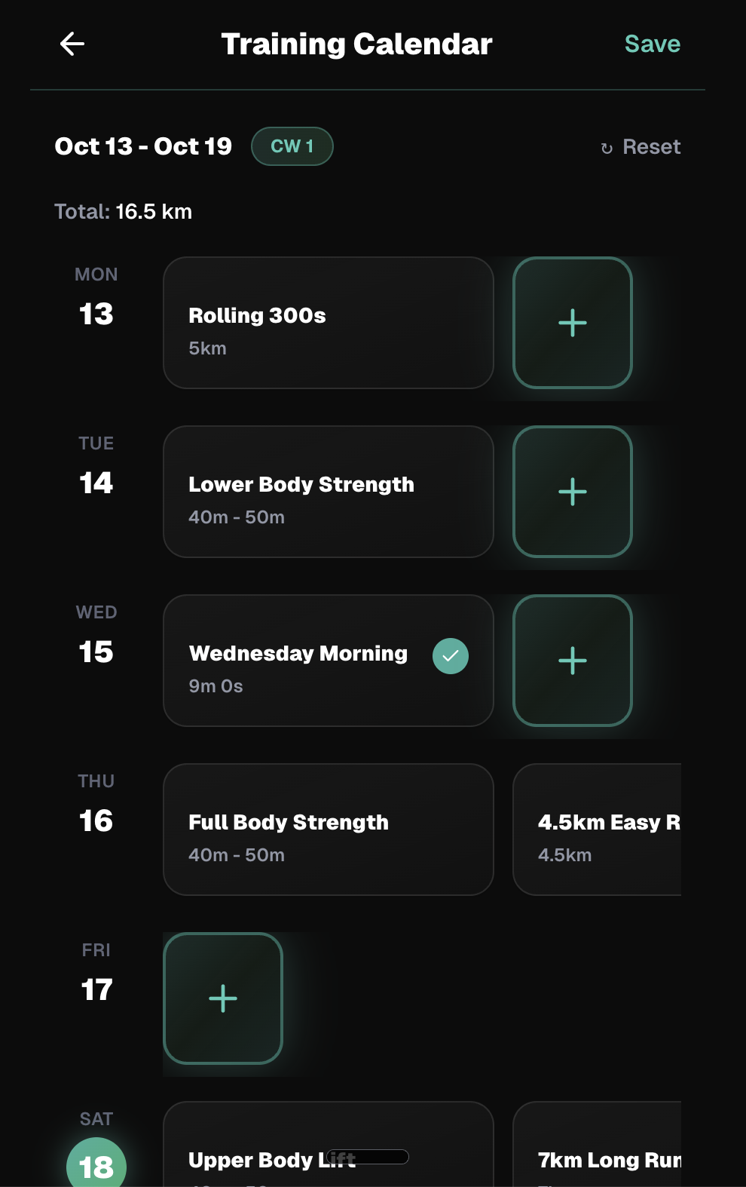This screenshot has height=1187, width=746.
Task: Click the circular reset arrow icon
Action: [x=607, y=148]
